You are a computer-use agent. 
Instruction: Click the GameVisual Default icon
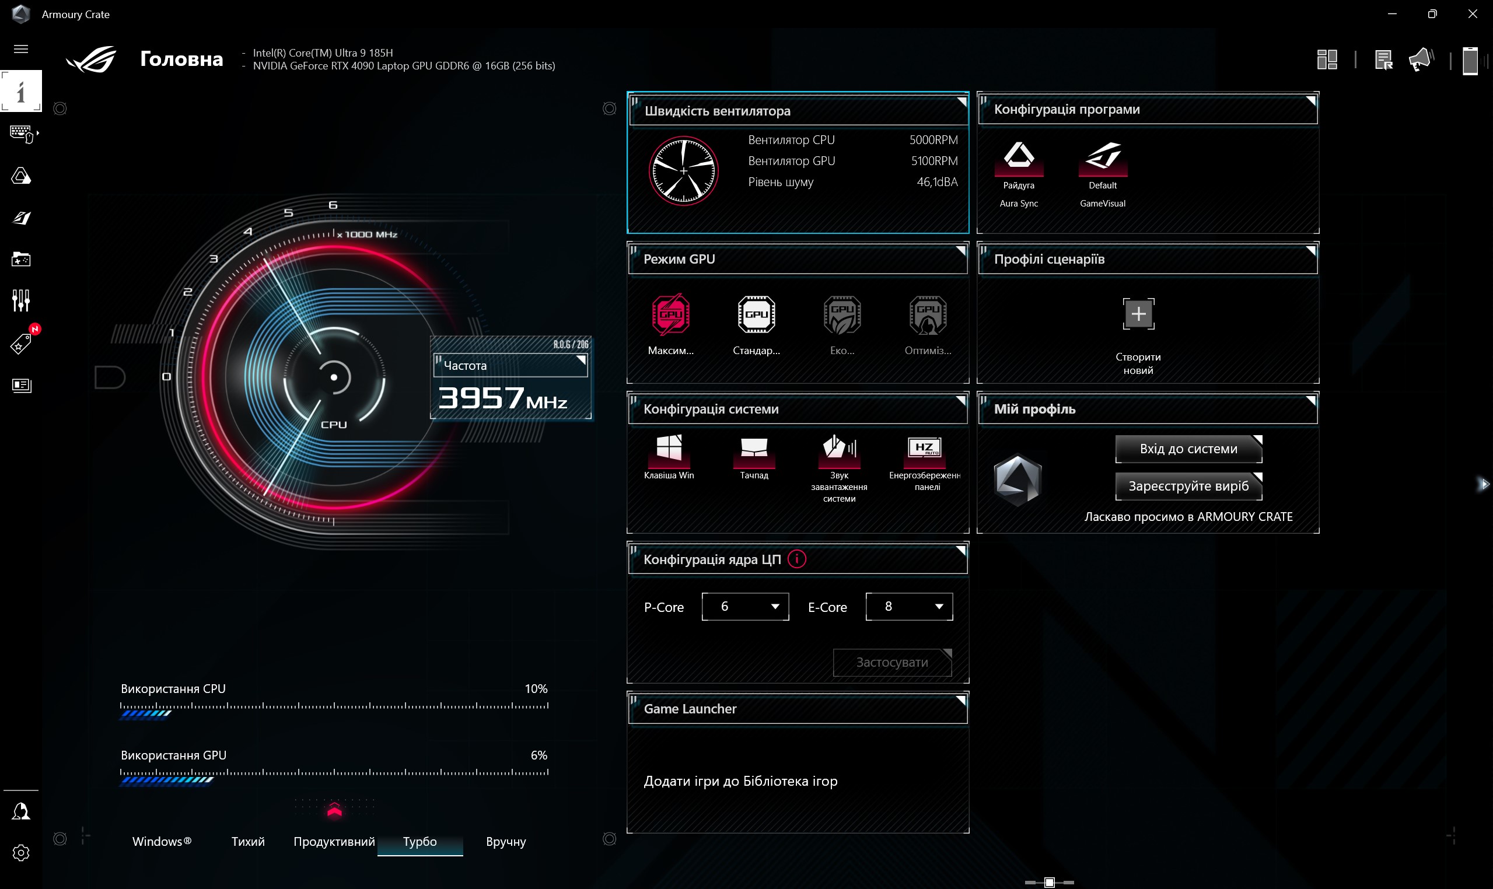[x=1102, y=158]
